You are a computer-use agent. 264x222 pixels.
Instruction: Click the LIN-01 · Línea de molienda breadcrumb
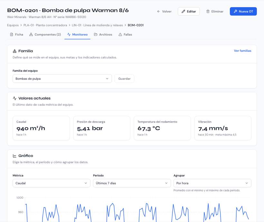pyautogui.click(x=97, y=25)
